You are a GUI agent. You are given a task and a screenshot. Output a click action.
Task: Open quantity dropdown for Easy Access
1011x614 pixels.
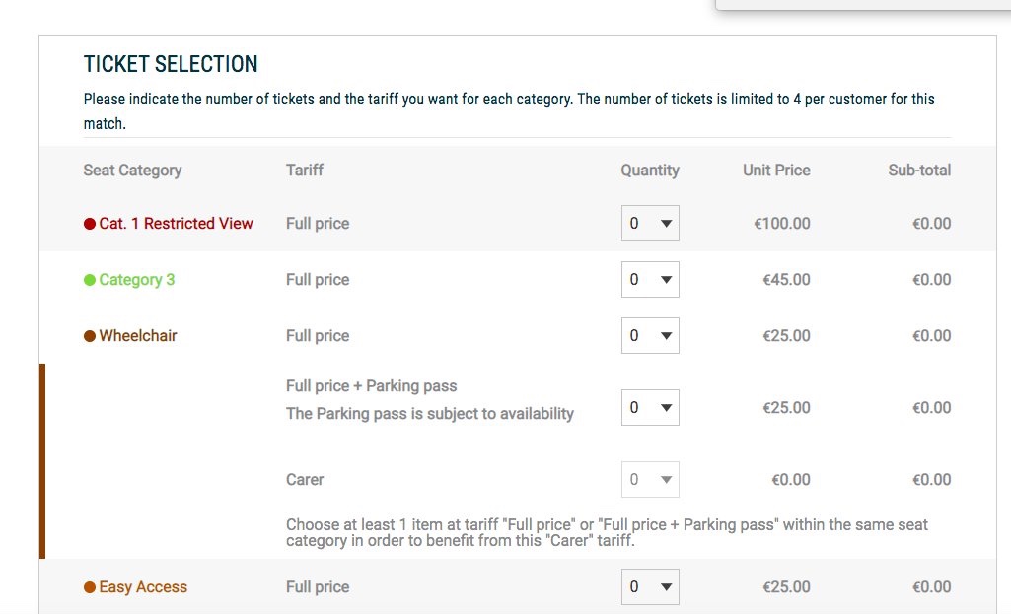point(650,587)
